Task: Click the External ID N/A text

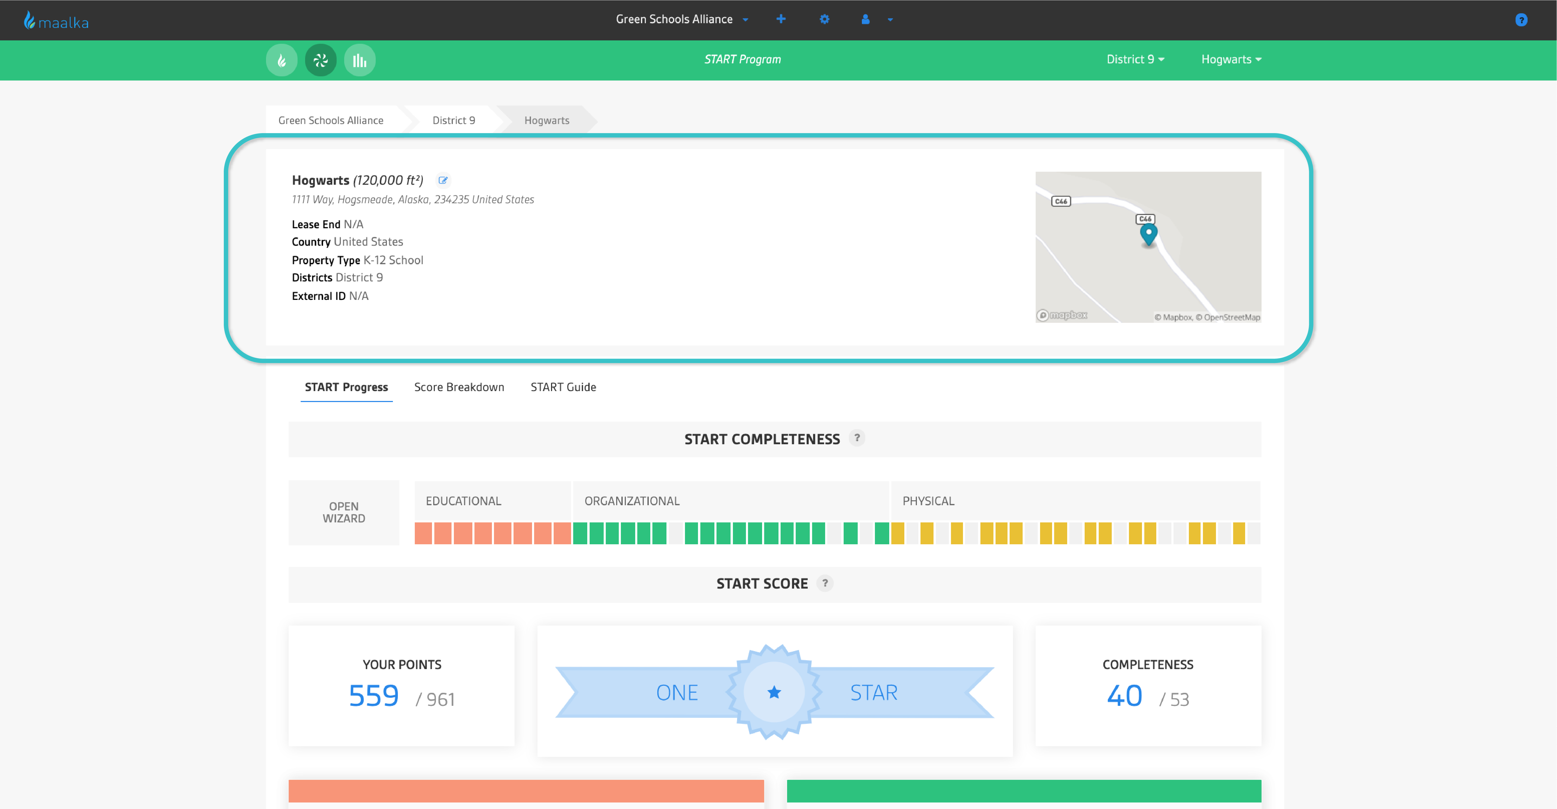Action: [330, 296]
